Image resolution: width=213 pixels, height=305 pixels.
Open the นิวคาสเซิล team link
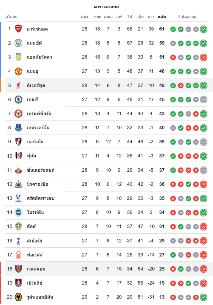[37, 184]
